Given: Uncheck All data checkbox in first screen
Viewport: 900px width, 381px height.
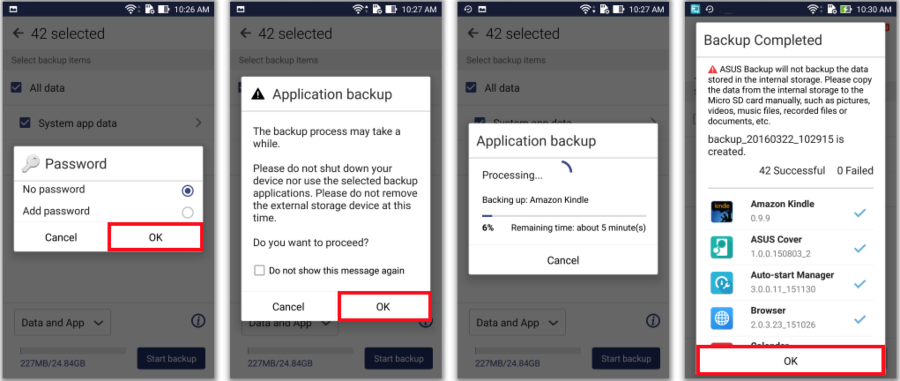Looking at the screenshot, I should point(16,87).
